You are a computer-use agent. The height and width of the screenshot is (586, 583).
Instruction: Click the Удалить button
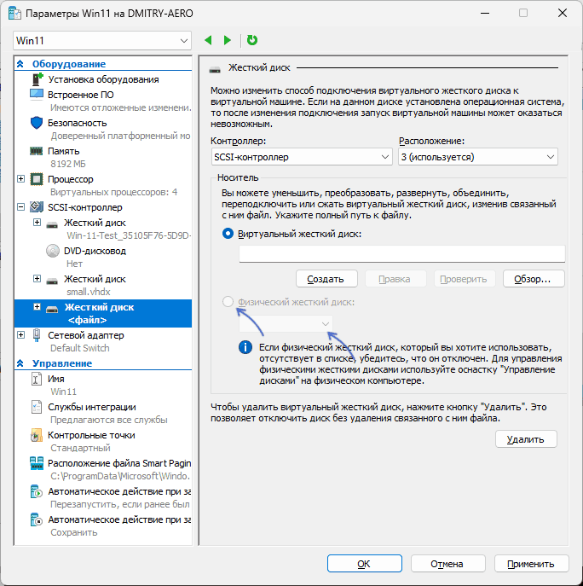[526, 439]
